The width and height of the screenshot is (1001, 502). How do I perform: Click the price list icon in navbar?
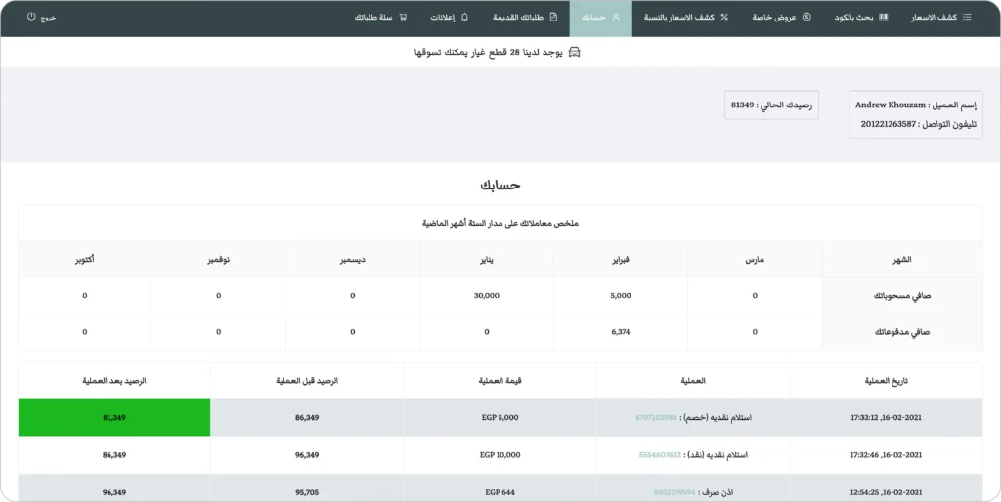coord(967,18)
